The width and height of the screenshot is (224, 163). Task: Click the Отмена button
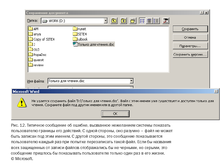[190, 37]
